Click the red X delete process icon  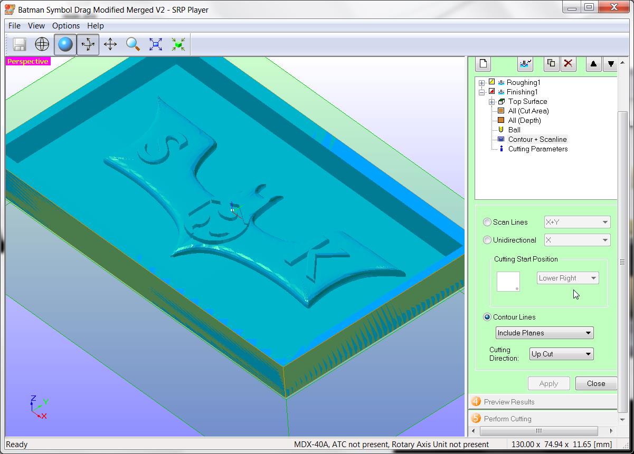pos(568,64)
